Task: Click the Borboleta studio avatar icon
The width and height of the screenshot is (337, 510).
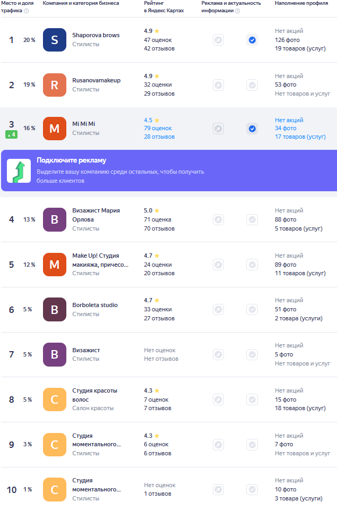Action: click(x=55, y=309)
